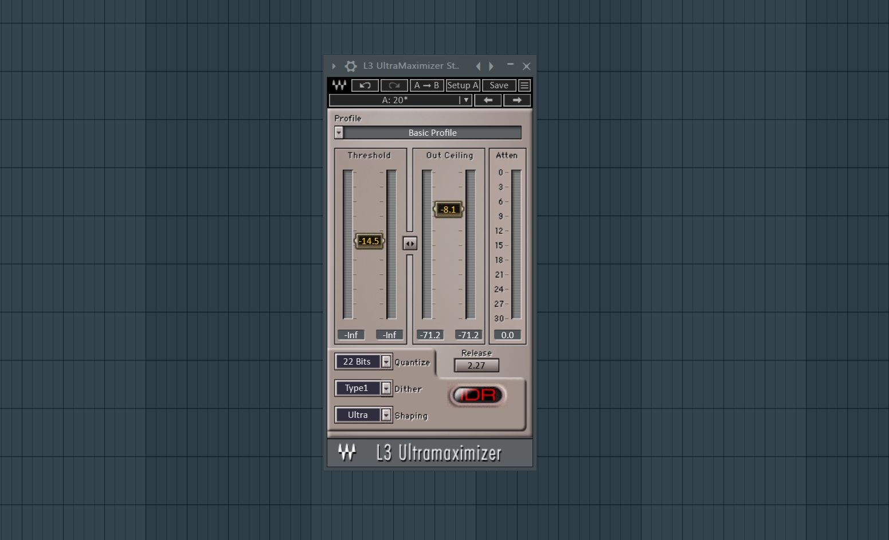Viewport: 889px width, 540px height.
Task: Click the Redo arrow button
Action: [x=394, y=85]
